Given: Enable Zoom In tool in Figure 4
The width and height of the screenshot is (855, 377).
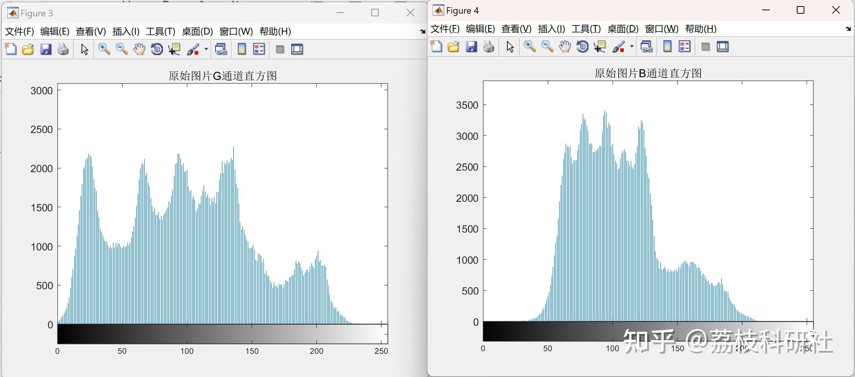Looking at the screenshot, I should pos(530,46).
